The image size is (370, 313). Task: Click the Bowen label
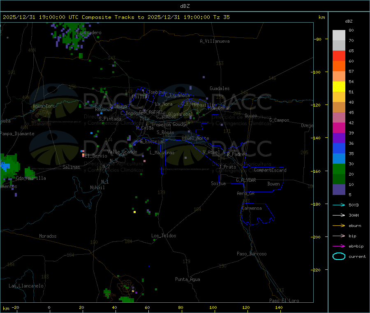coord(274,183)
